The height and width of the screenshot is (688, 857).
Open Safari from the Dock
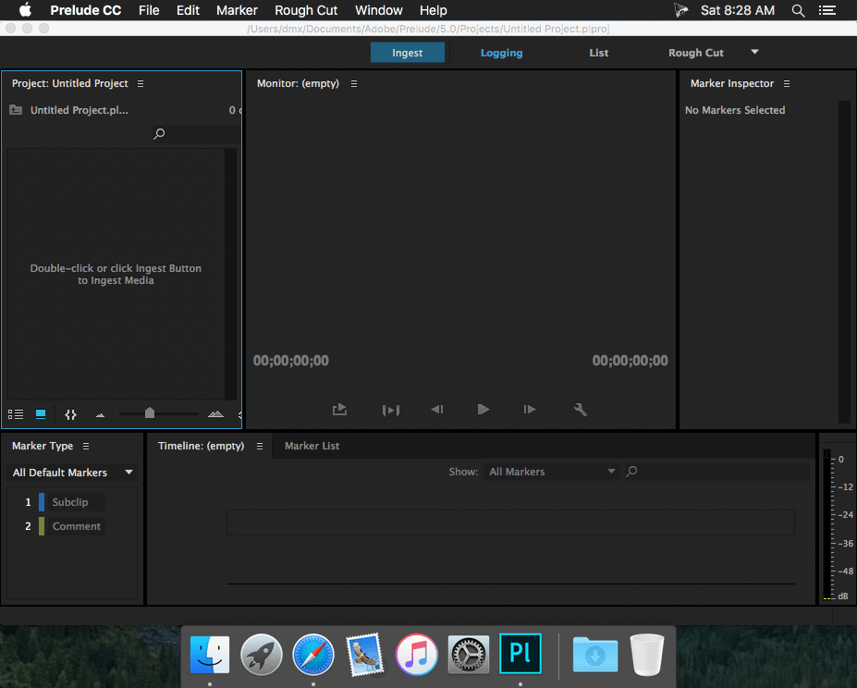312,654
